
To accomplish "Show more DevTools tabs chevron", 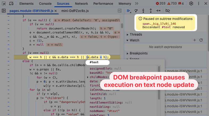I will 136,4.
